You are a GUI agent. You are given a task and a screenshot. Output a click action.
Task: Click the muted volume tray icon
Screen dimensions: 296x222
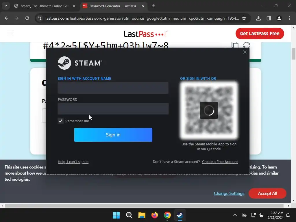pos(261,215)
